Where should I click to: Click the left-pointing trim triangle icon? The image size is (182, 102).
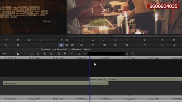coord(32,54)
